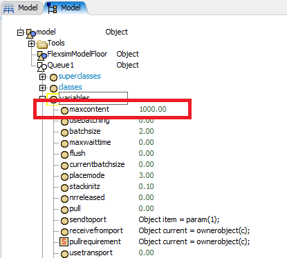Viewport: 287px width, 258px height.
Task: Click the flush node icon
Action: [64, 155]
